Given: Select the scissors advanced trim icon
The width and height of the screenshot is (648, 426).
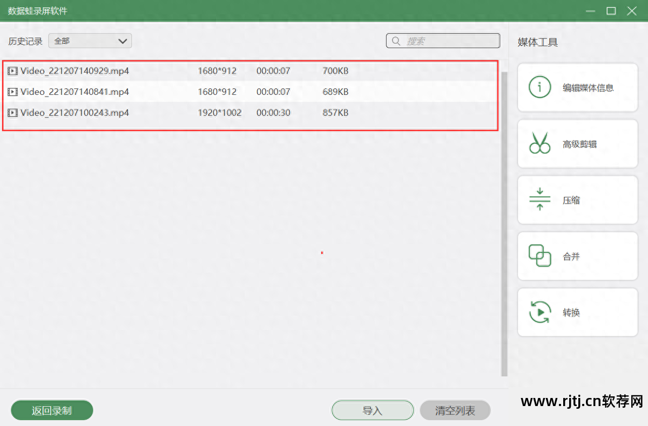Looking at the screenshot, I should pos(539,143).
